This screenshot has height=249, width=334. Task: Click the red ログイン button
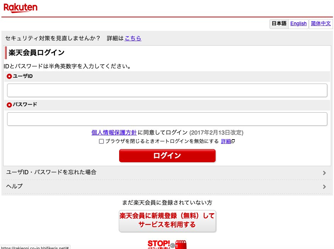click(x=167, y=155)
